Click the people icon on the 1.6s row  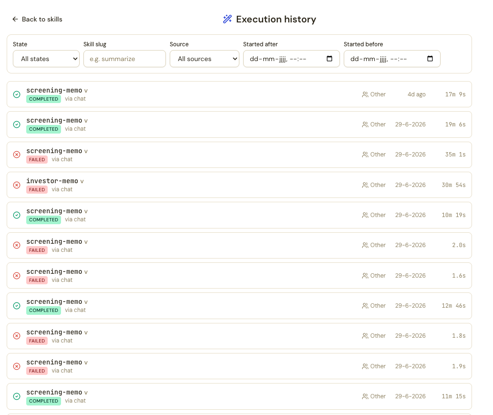point(365,276)
